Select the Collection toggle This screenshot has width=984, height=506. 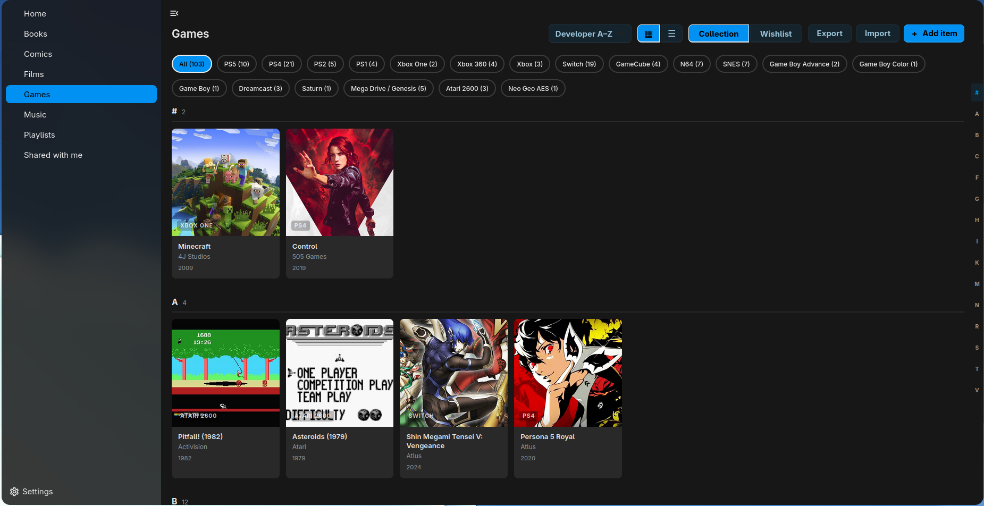click(x=718, y=33)
